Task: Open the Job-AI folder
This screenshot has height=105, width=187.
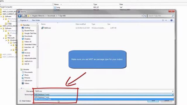Action: [27, 64]
